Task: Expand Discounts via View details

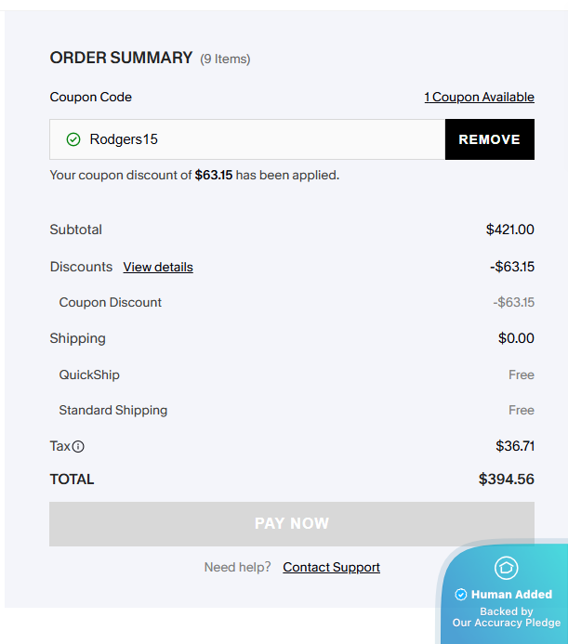Action: pyautogui.click(x=158, y=268)
